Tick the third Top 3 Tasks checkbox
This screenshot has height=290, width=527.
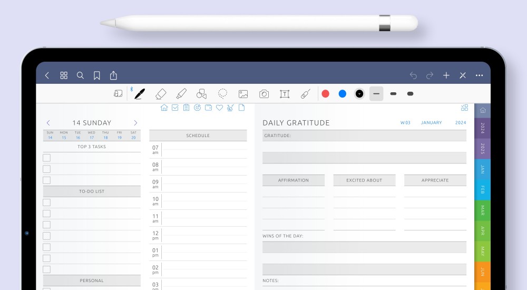(x=47, y=180)
